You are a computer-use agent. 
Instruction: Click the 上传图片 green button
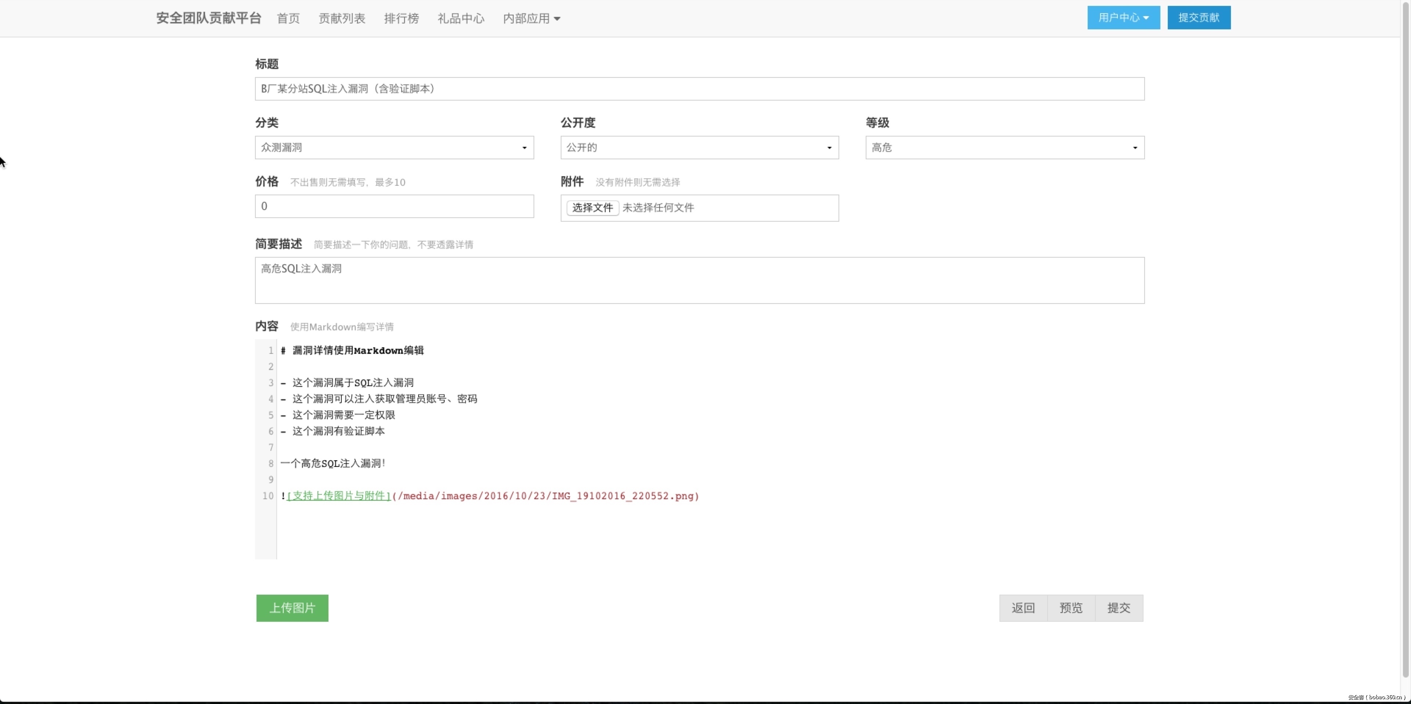pos(292,608)
